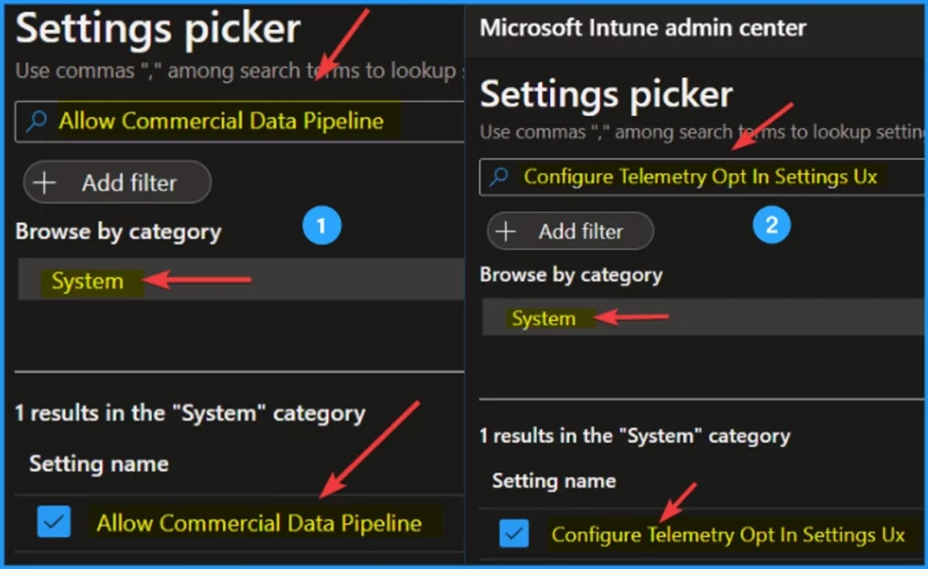Focus search box containing Configure Telemetry Opt In Settings Ux
The height and width of the screenshot is (569, 928).
tap(703, 177)
